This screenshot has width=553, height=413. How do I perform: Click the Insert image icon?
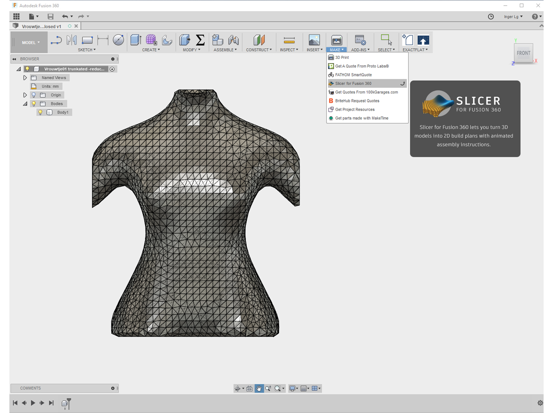point(314,40)
